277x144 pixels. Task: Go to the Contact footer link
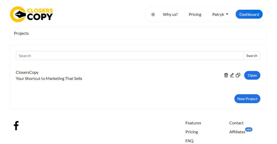pos(236,123)
